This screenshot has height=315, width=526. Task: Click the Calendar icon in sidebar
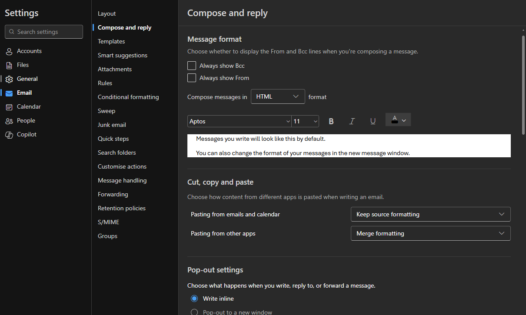coord(9,107)
